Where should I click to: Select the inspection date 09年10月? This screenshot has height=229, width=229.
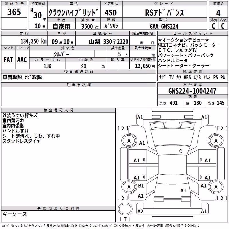click(62, 42)
